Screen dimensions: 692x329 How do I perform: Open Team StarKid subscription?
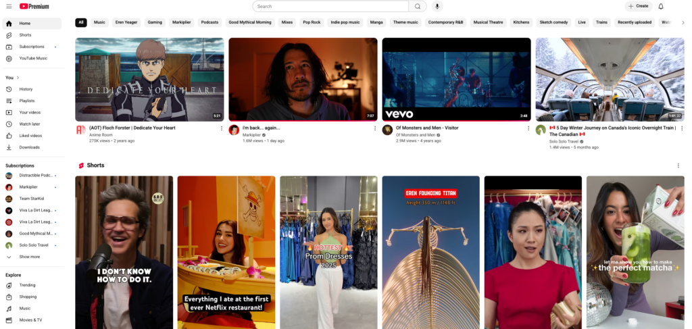click(x=32, y=199)
